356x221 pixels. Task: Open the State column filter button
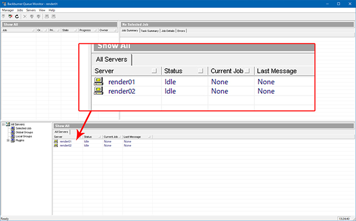75,30
